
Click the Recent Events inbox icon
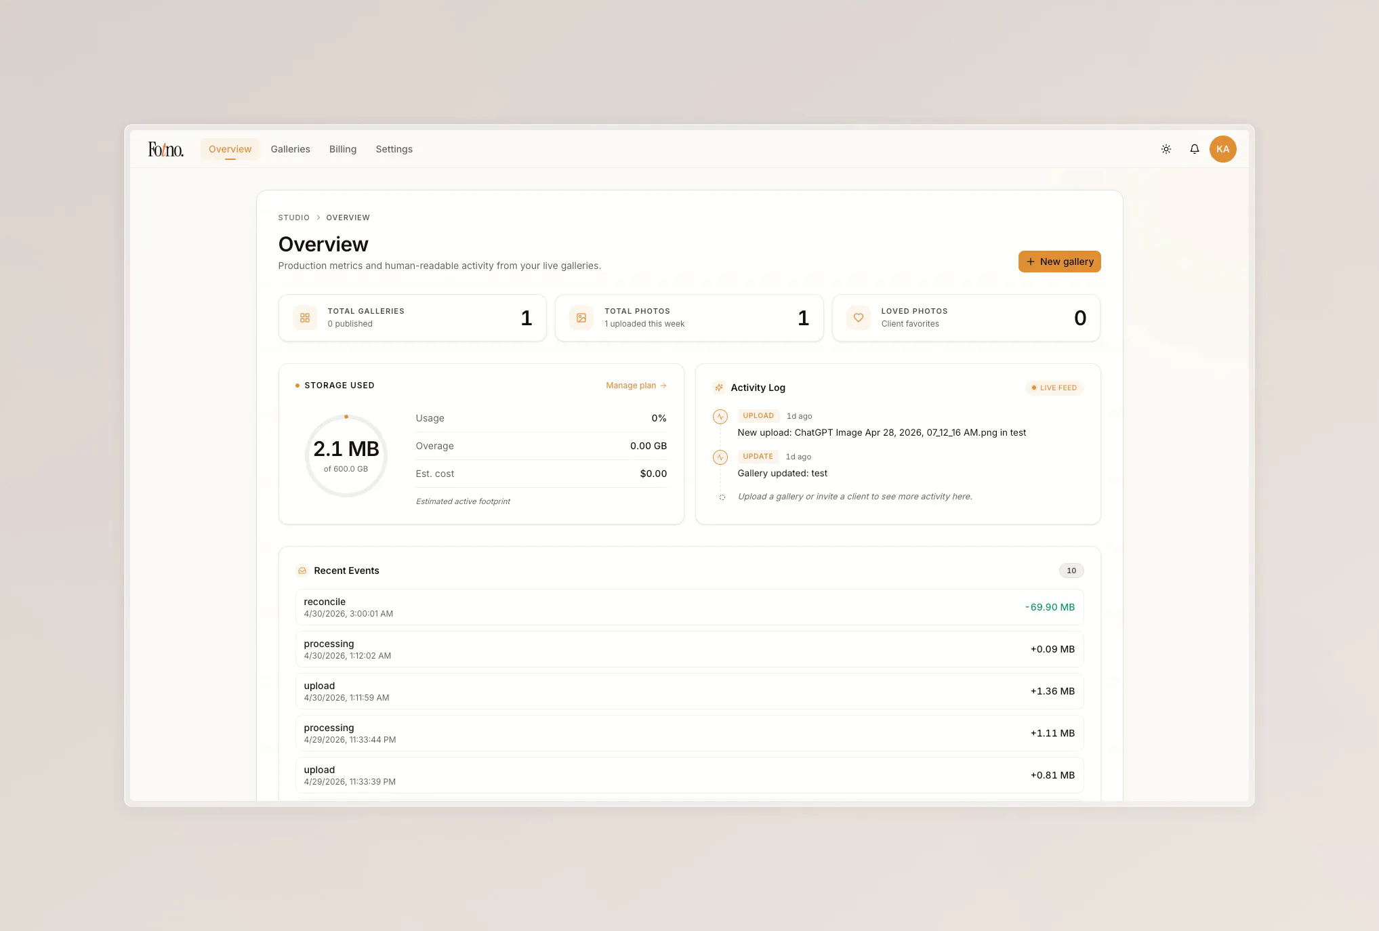coord(302,571)
